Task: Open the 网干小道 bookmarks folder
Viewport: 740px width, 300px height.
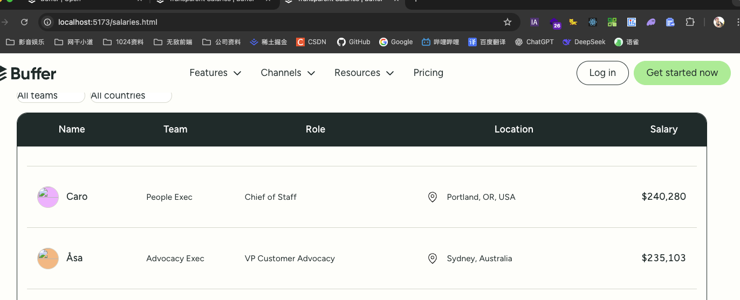Action: 74,42
